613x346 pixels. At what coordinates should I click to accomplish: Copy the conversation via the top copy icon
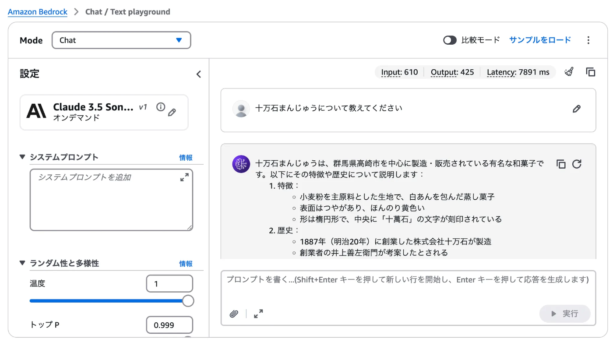(x=591, y=72)
